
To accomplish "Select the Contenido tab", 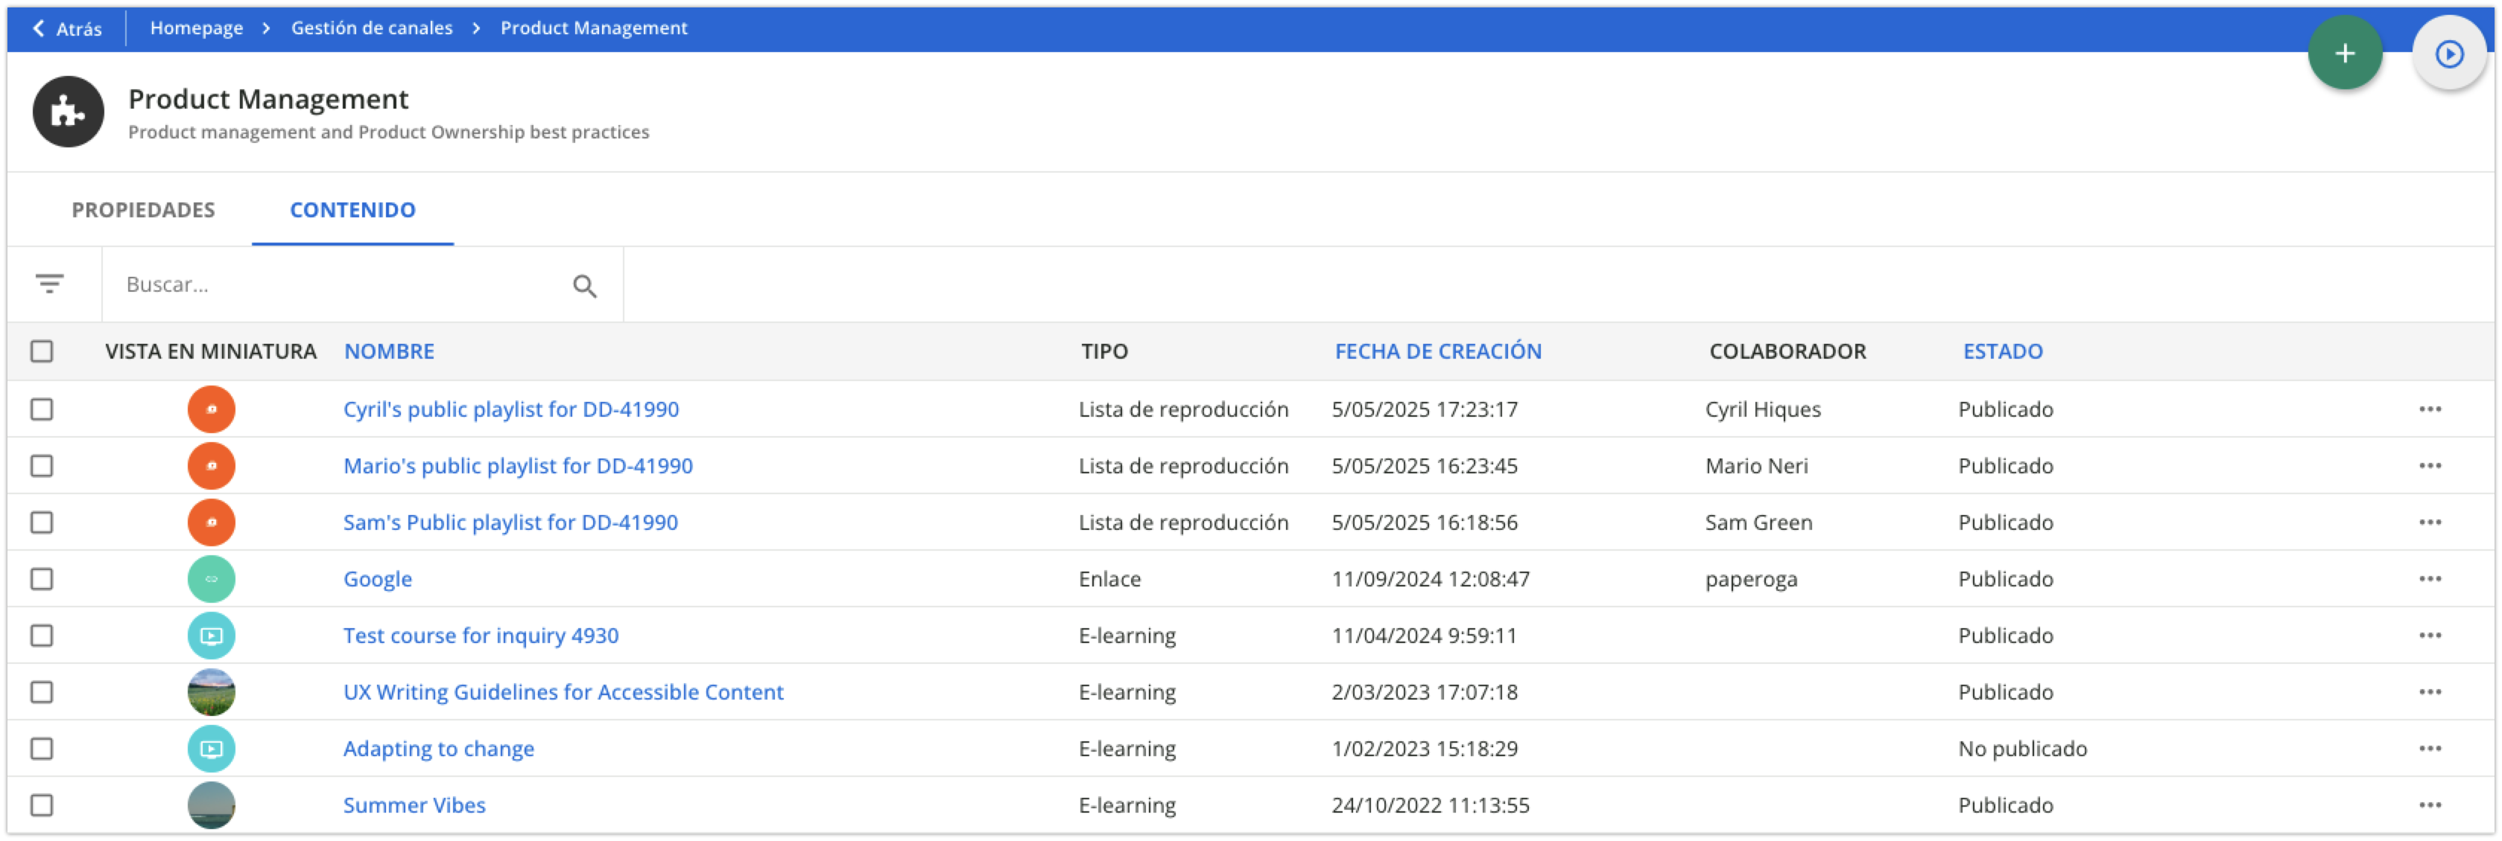I will [x=352, y=210].
